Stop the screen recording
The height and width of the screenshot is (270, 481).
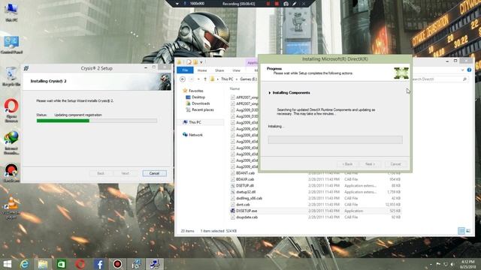[x=277, y=4]
